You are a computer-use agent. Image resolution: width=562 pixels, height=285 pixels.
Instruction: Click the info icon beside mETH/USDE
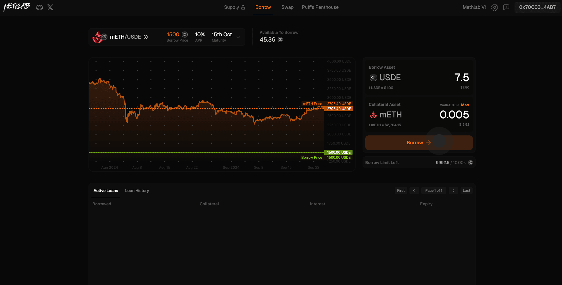click(x=145, y=37)
